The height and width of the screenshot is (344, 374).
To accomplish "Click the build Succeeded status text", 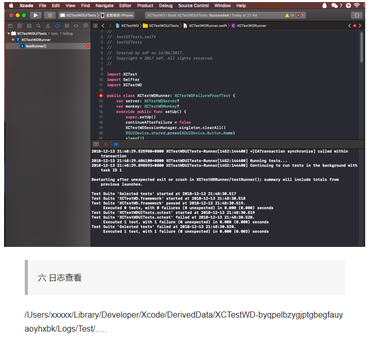I will [219, 15].
